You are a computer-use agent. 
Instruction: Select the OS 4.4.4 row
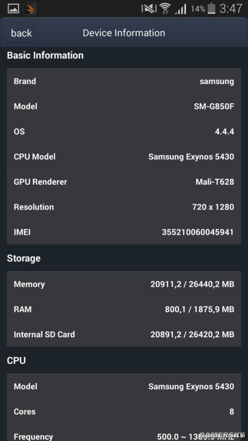[124, 131]
